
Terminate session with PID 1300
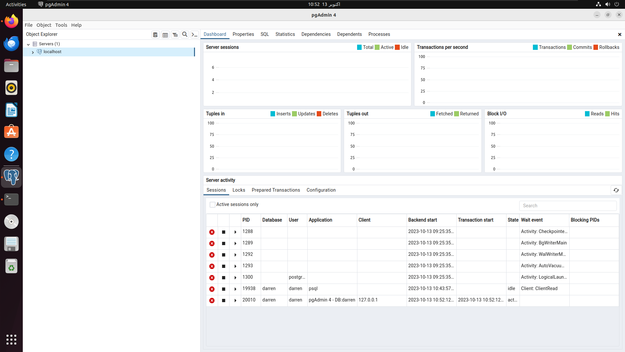pyautogui.click(x=212, y=278)
